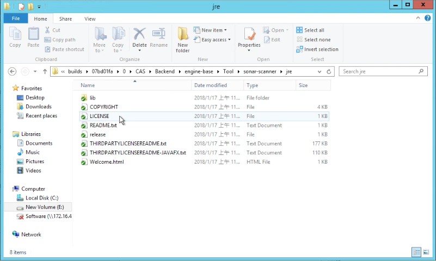
Task: Switch to Details view icon
Action: pyautogui.click(x=416, y=252)
